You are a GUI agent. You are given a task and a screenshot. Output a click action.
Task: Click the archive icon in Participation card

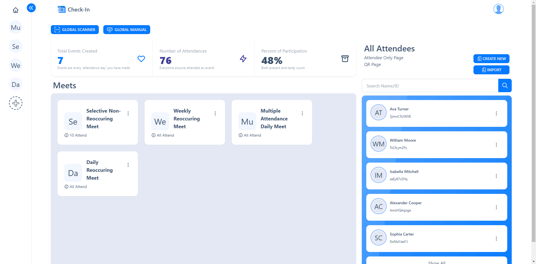click(345, 59)
